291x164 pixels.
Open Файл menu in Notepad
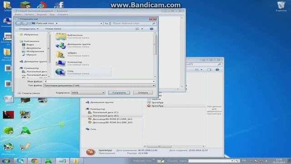pos(18,14)
